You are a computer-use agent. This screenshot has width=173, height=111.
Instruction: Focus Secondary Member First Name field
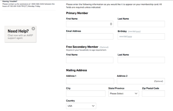tap(90, 60)
